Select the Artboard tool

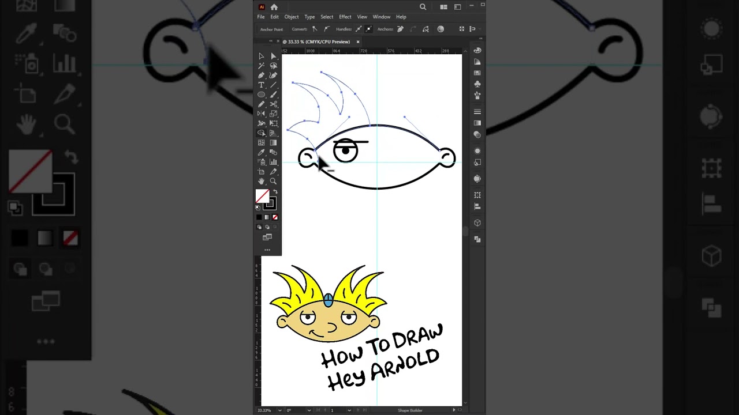(x=261, y=171)
